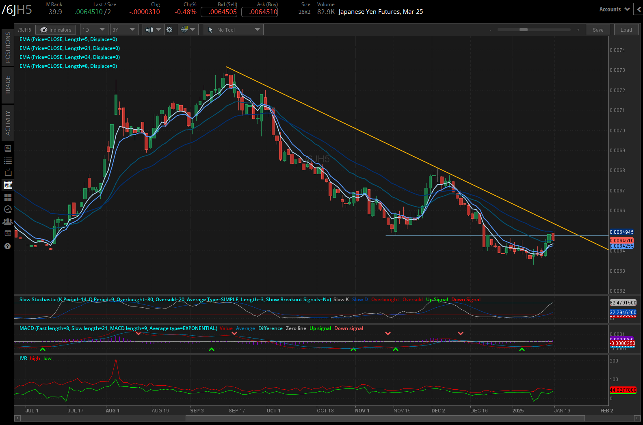The height and width of the screenshot is (425, 643).
Task: Switch to the POSITIONS side tab
Action: pyautogui.click(x=8, y=47)
